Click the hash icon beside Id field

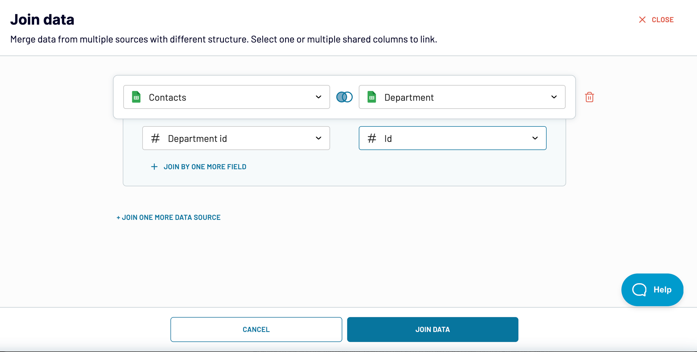click(372, 138)
